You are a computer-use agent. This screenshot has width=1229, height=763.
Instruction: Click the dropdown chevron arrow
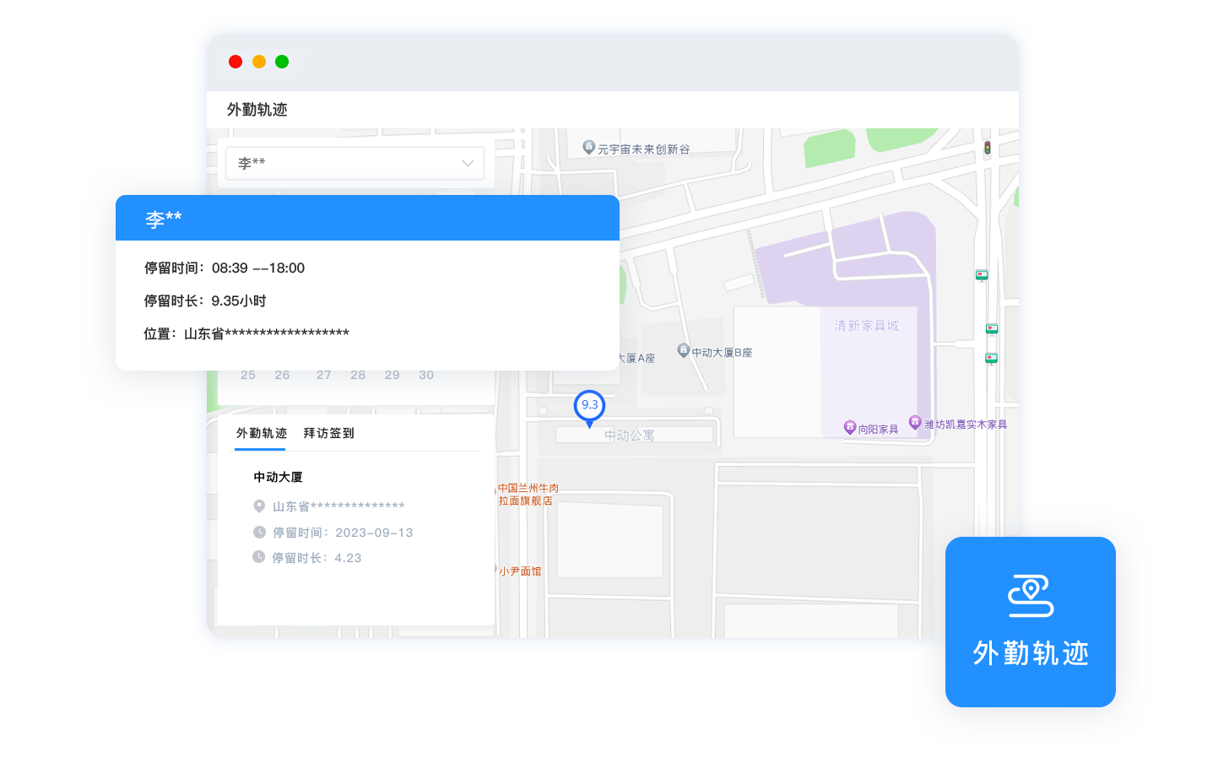(468, 164)
